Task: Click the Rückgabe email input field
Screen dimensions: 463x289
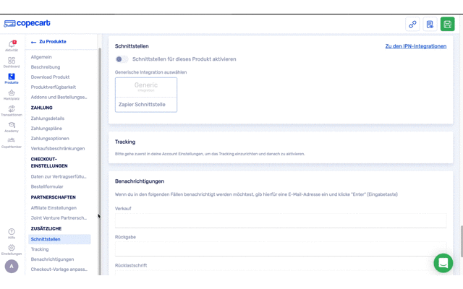Action: click(280, 249)
